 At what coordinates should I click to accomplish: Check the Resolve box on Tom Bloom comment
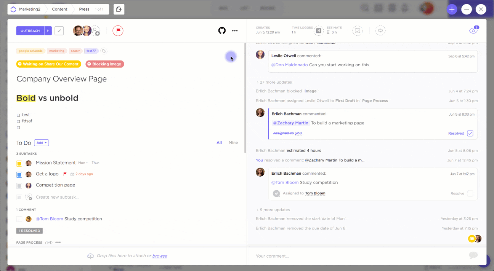coord(470,193)
